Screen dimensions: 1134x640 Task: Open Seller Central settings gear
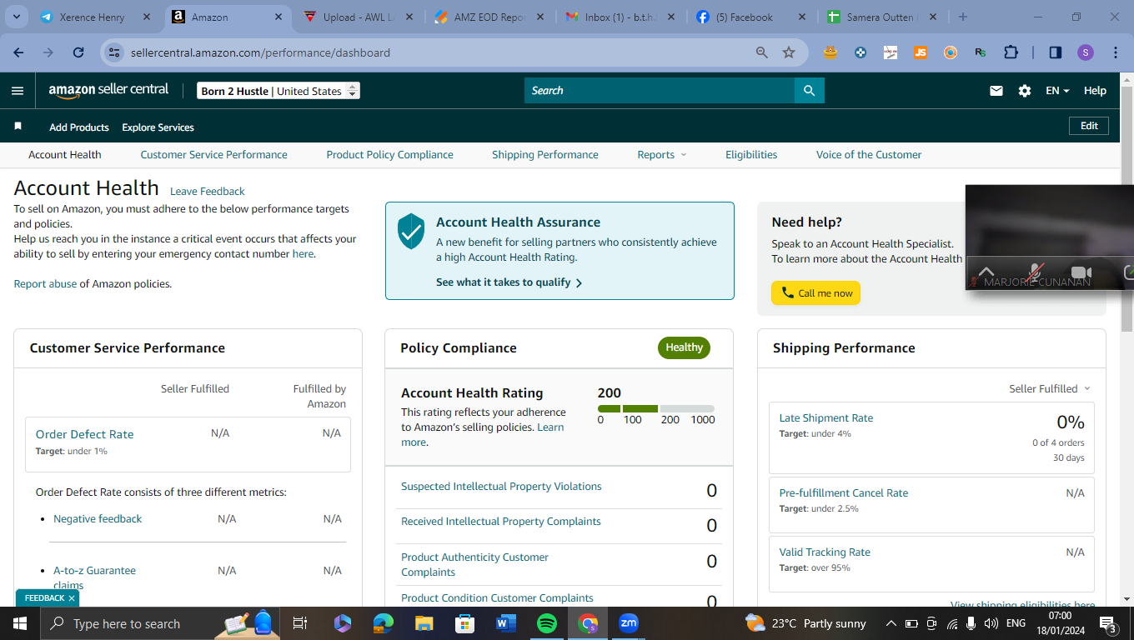pos(1025,91)
